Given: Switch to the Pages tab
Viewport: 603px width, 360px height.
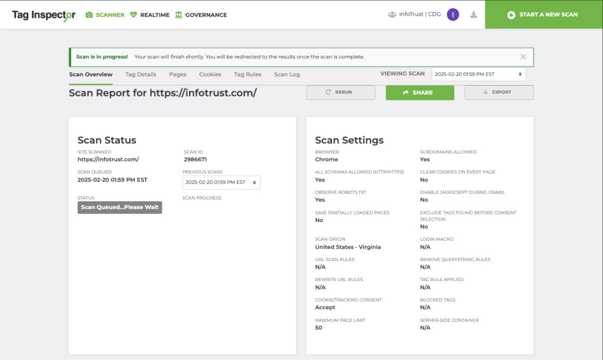Looking at the screenshot, I should 178,74.
